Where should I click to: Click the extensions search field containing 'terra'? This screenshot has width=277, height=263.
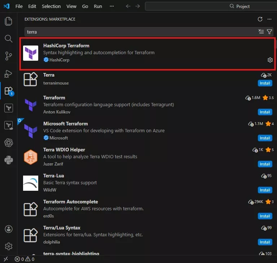(x=141, y=32)
